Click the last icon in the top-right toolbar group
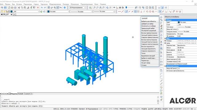The height and width of the screenshot is (110, 197). tap(166, 8)
